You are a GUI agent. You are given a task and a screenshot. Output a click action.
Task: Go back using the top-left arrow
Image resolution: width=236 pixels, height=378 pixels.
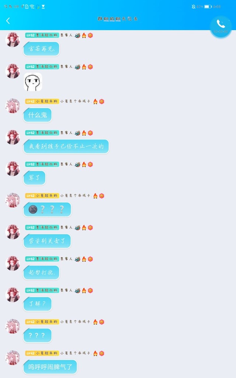(8, 21)
